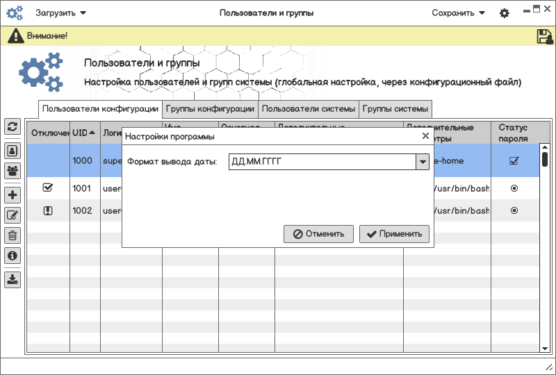Viewport: 556px width, 375px height.
Task: Click the save-with-user icon in warning bar
Action: [x=545, y=36]
